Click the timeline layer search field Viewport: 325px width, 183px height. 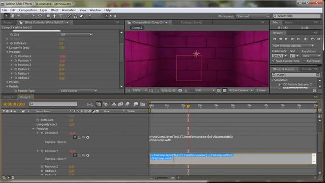point(53,104)
